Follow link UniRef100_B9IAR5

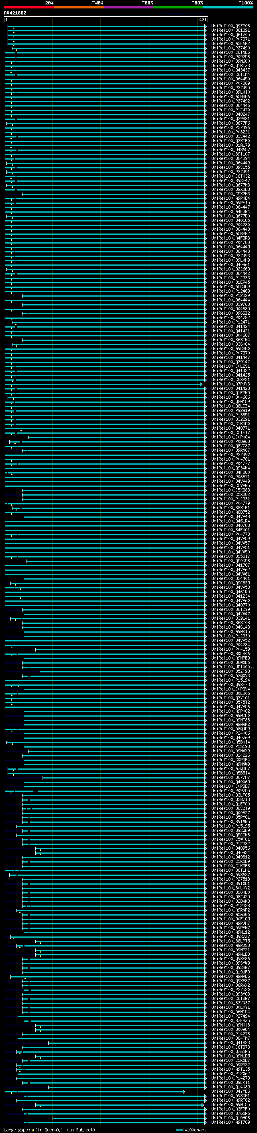pyautogui.click(x=230, y=822)
